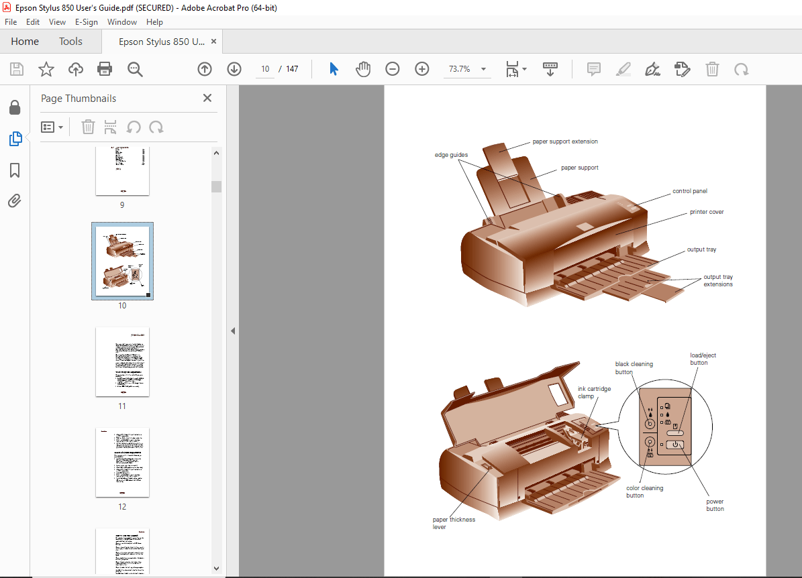
Task: Open the thumbnail options dropdown arrow
Action: pos(61,127)
